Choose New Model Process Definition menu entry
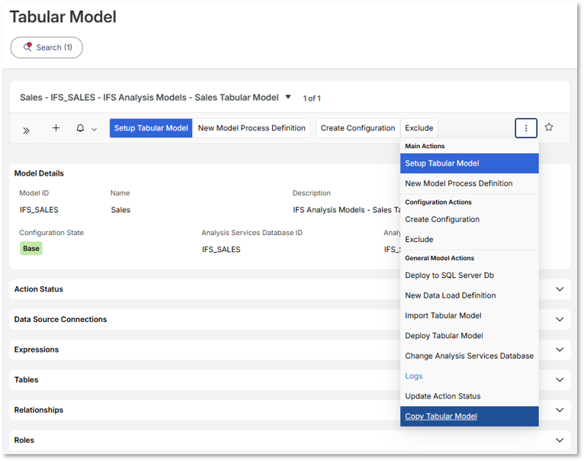Screen dimensions: 584x461 pyautogui.click(x=470, y=183)
